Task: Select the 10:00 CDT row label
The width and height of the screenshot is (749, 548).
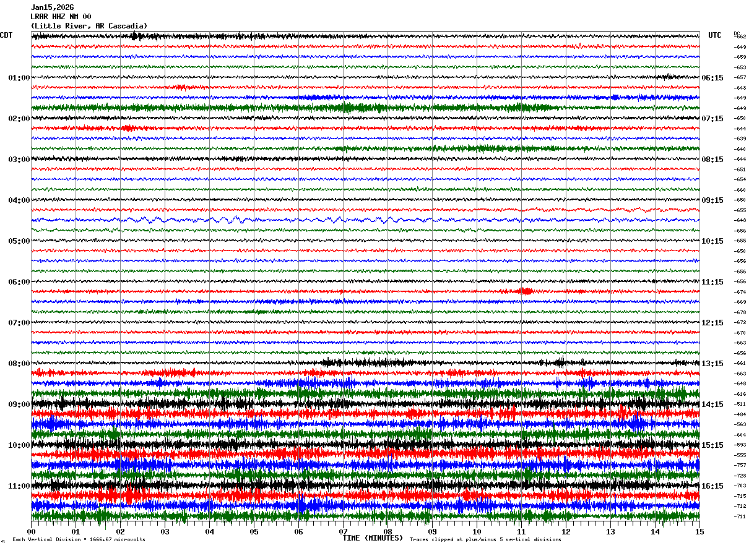Action: [19, 445]
